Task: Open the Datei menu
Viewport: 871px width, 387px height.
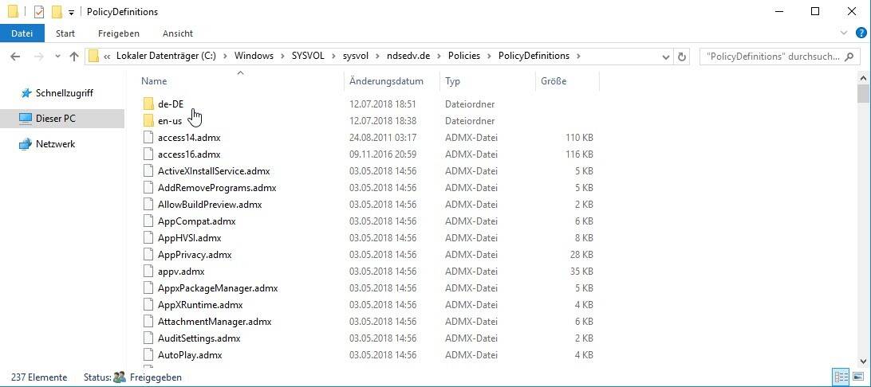Action: (x=22, y=33)
